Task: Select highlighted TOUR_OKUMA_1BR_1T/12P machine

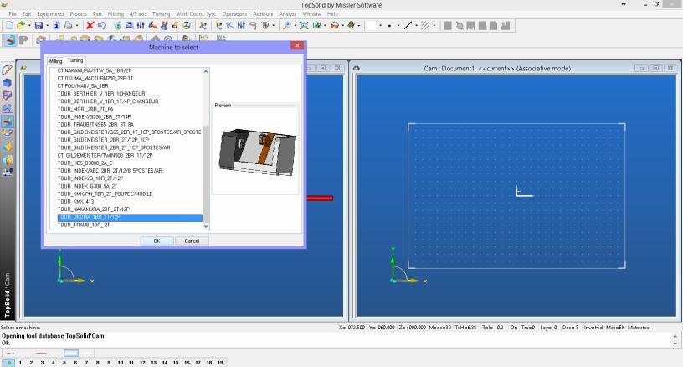Action: [x=130, y=217]
